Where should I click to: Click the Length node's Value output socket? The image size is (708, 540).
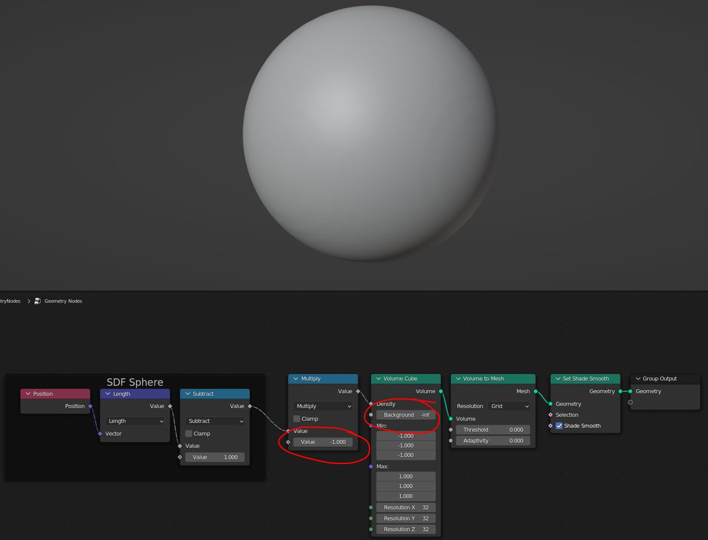click(x=170, y=406)
